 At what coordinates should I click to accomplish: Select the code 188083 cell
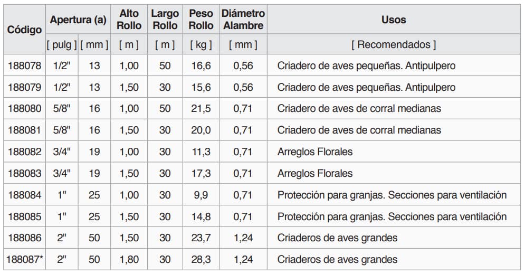[24, 173]
